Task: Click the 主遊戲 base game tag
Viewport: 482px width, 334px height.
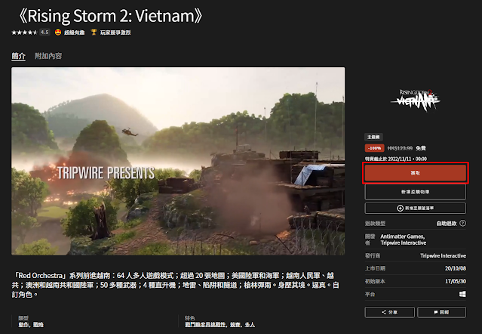Action: point(373,137)
